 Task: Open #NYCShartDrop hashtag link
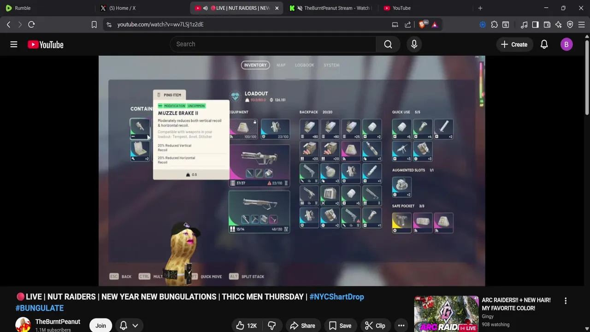point(336,296)
